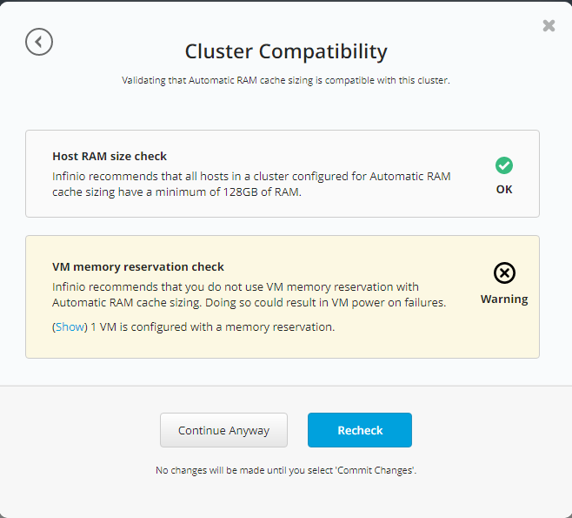Click the '1 VM is configured' message

click(x=212, y=327)
